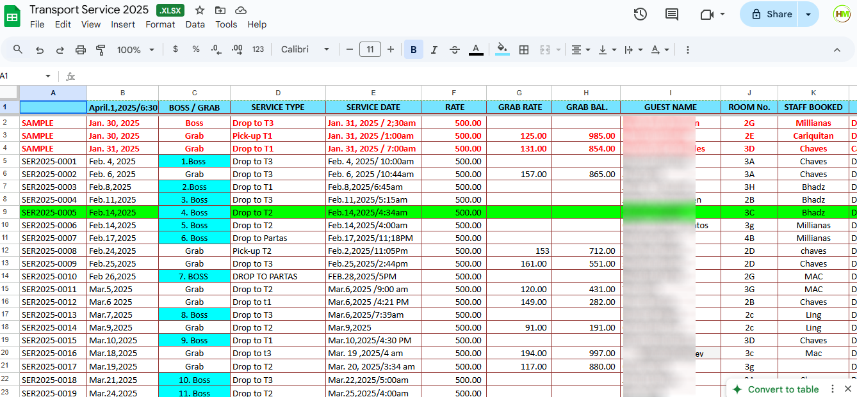Image resolution: width=857 pixels, height=397 pixels.
Task: Search the menus magnifier icon
Action: [x=18, y=50]
